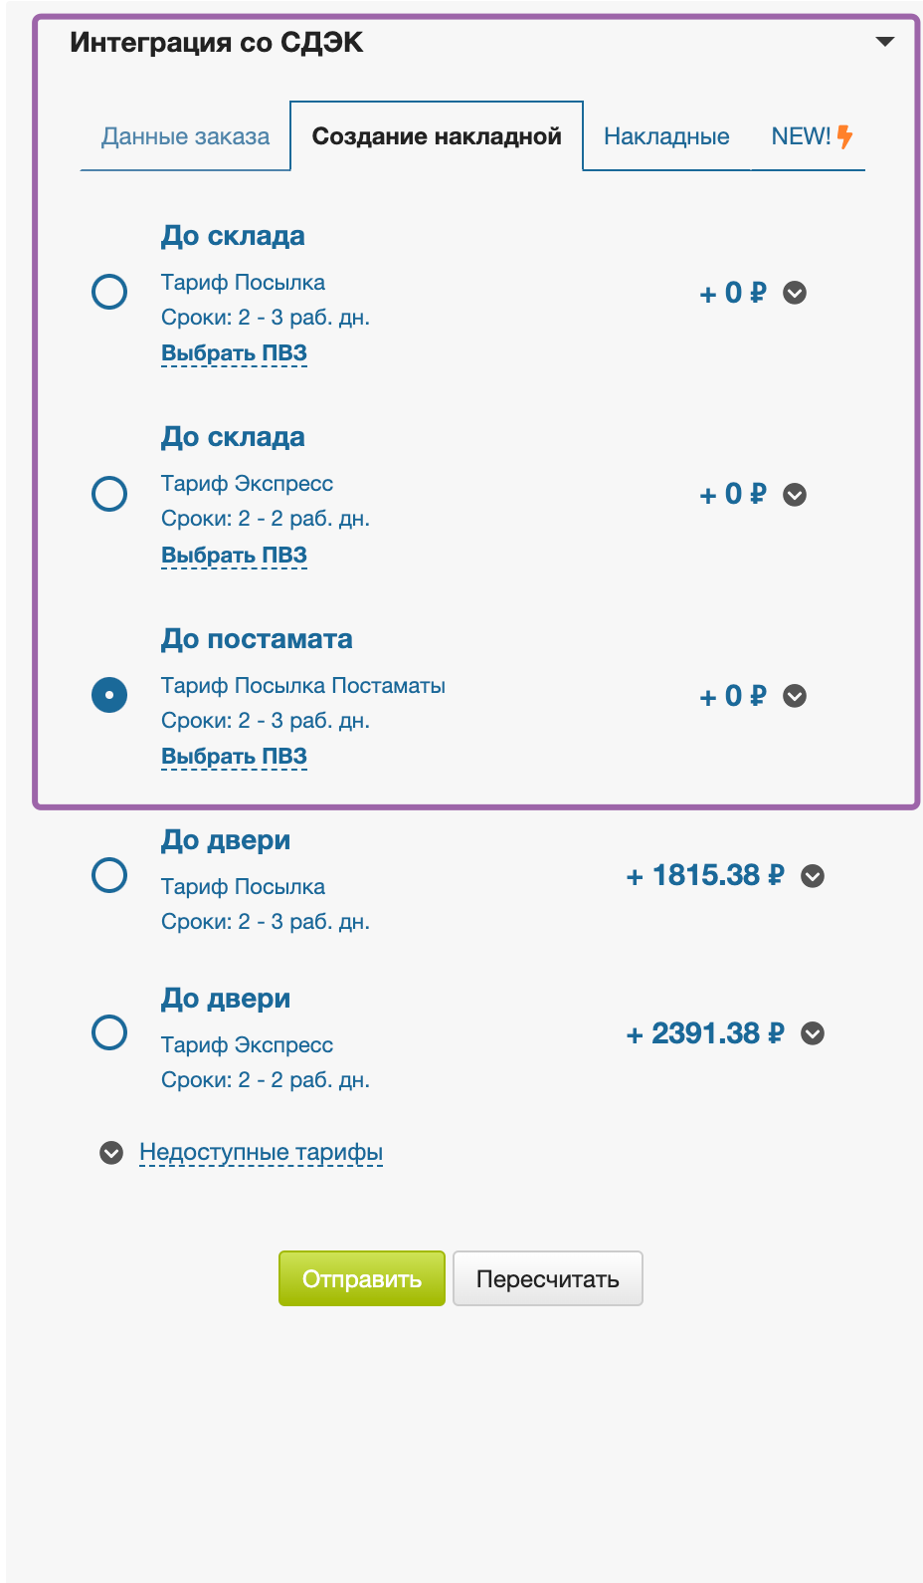
Task: Select До склада Тариф Посылка radio
Action: pyautogui.click(x=109, y=292)
